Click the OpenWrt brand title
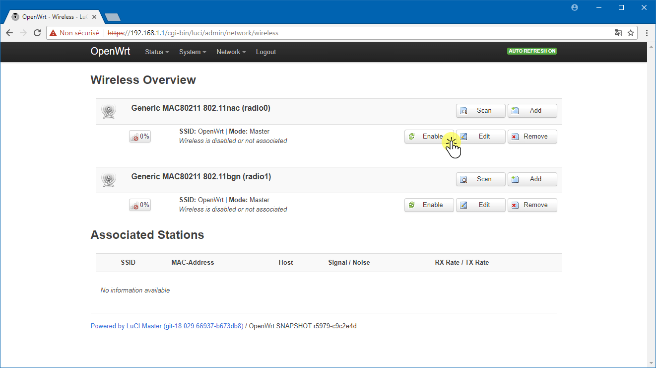Image resolution: width=656 pixels, height=368 pixels. coord(110,51)
